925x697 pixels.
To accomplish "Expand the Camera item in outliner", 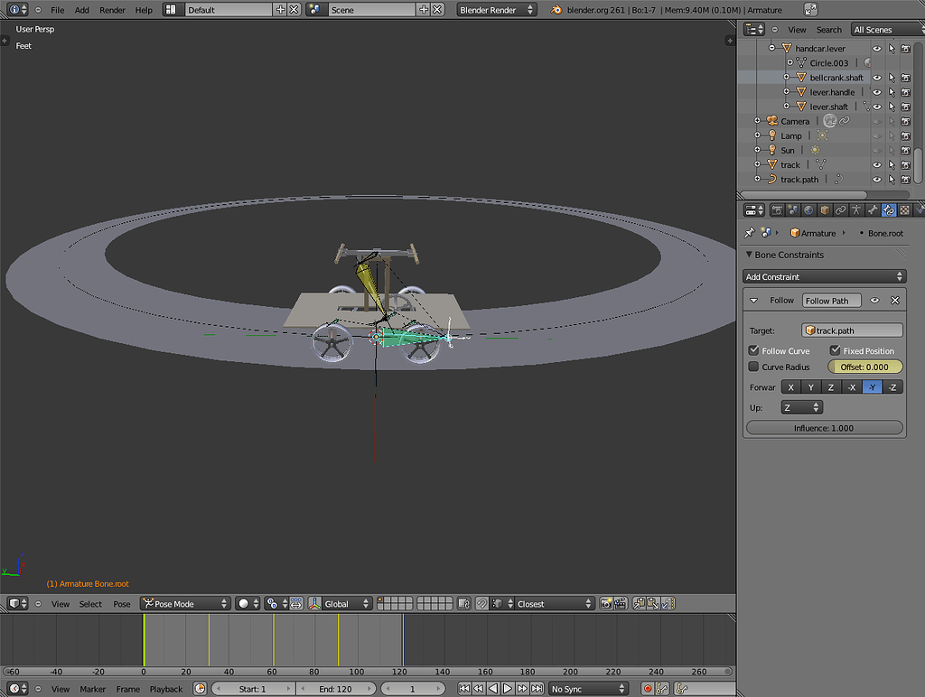I will 758,121.
